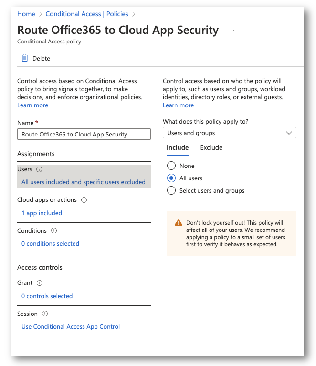The width and height of the screenshot is (316, 366).
Task: Click the What does this policy apply to label
Action: point(206,122)
